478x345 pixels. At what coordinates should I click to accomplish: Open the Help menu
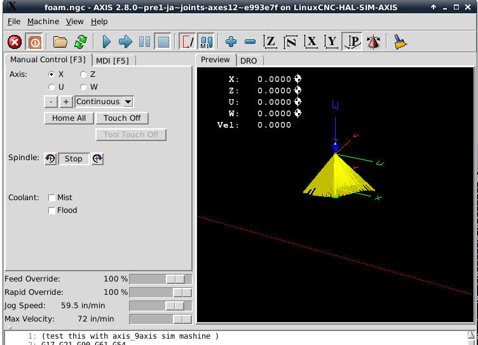click(99, 22)
